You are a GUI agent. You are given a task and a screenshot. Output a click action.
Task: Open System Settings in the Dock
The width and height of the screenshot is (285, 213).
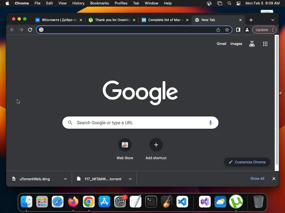pos(120,202)
